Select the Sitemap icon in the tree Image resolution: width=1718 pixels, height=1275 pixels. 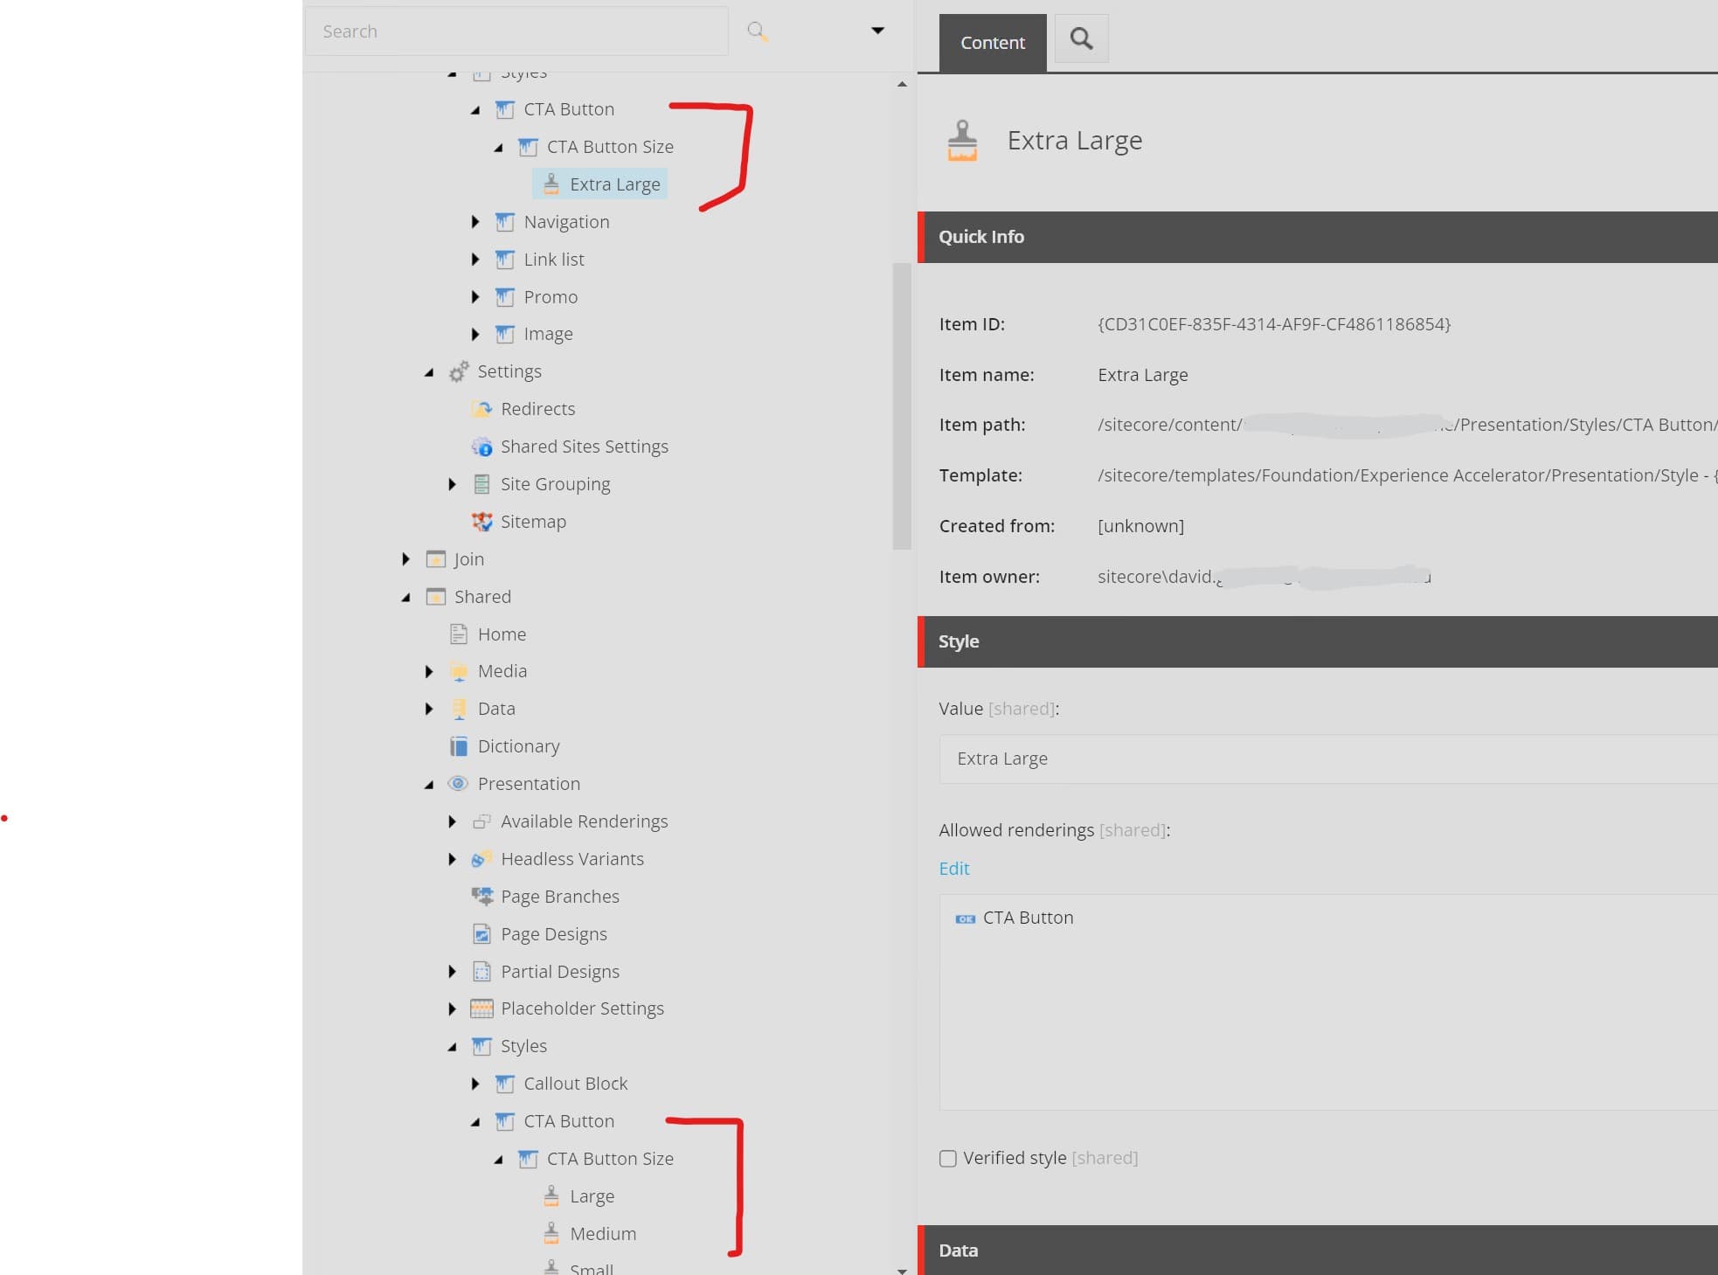[x=482, y=521]
